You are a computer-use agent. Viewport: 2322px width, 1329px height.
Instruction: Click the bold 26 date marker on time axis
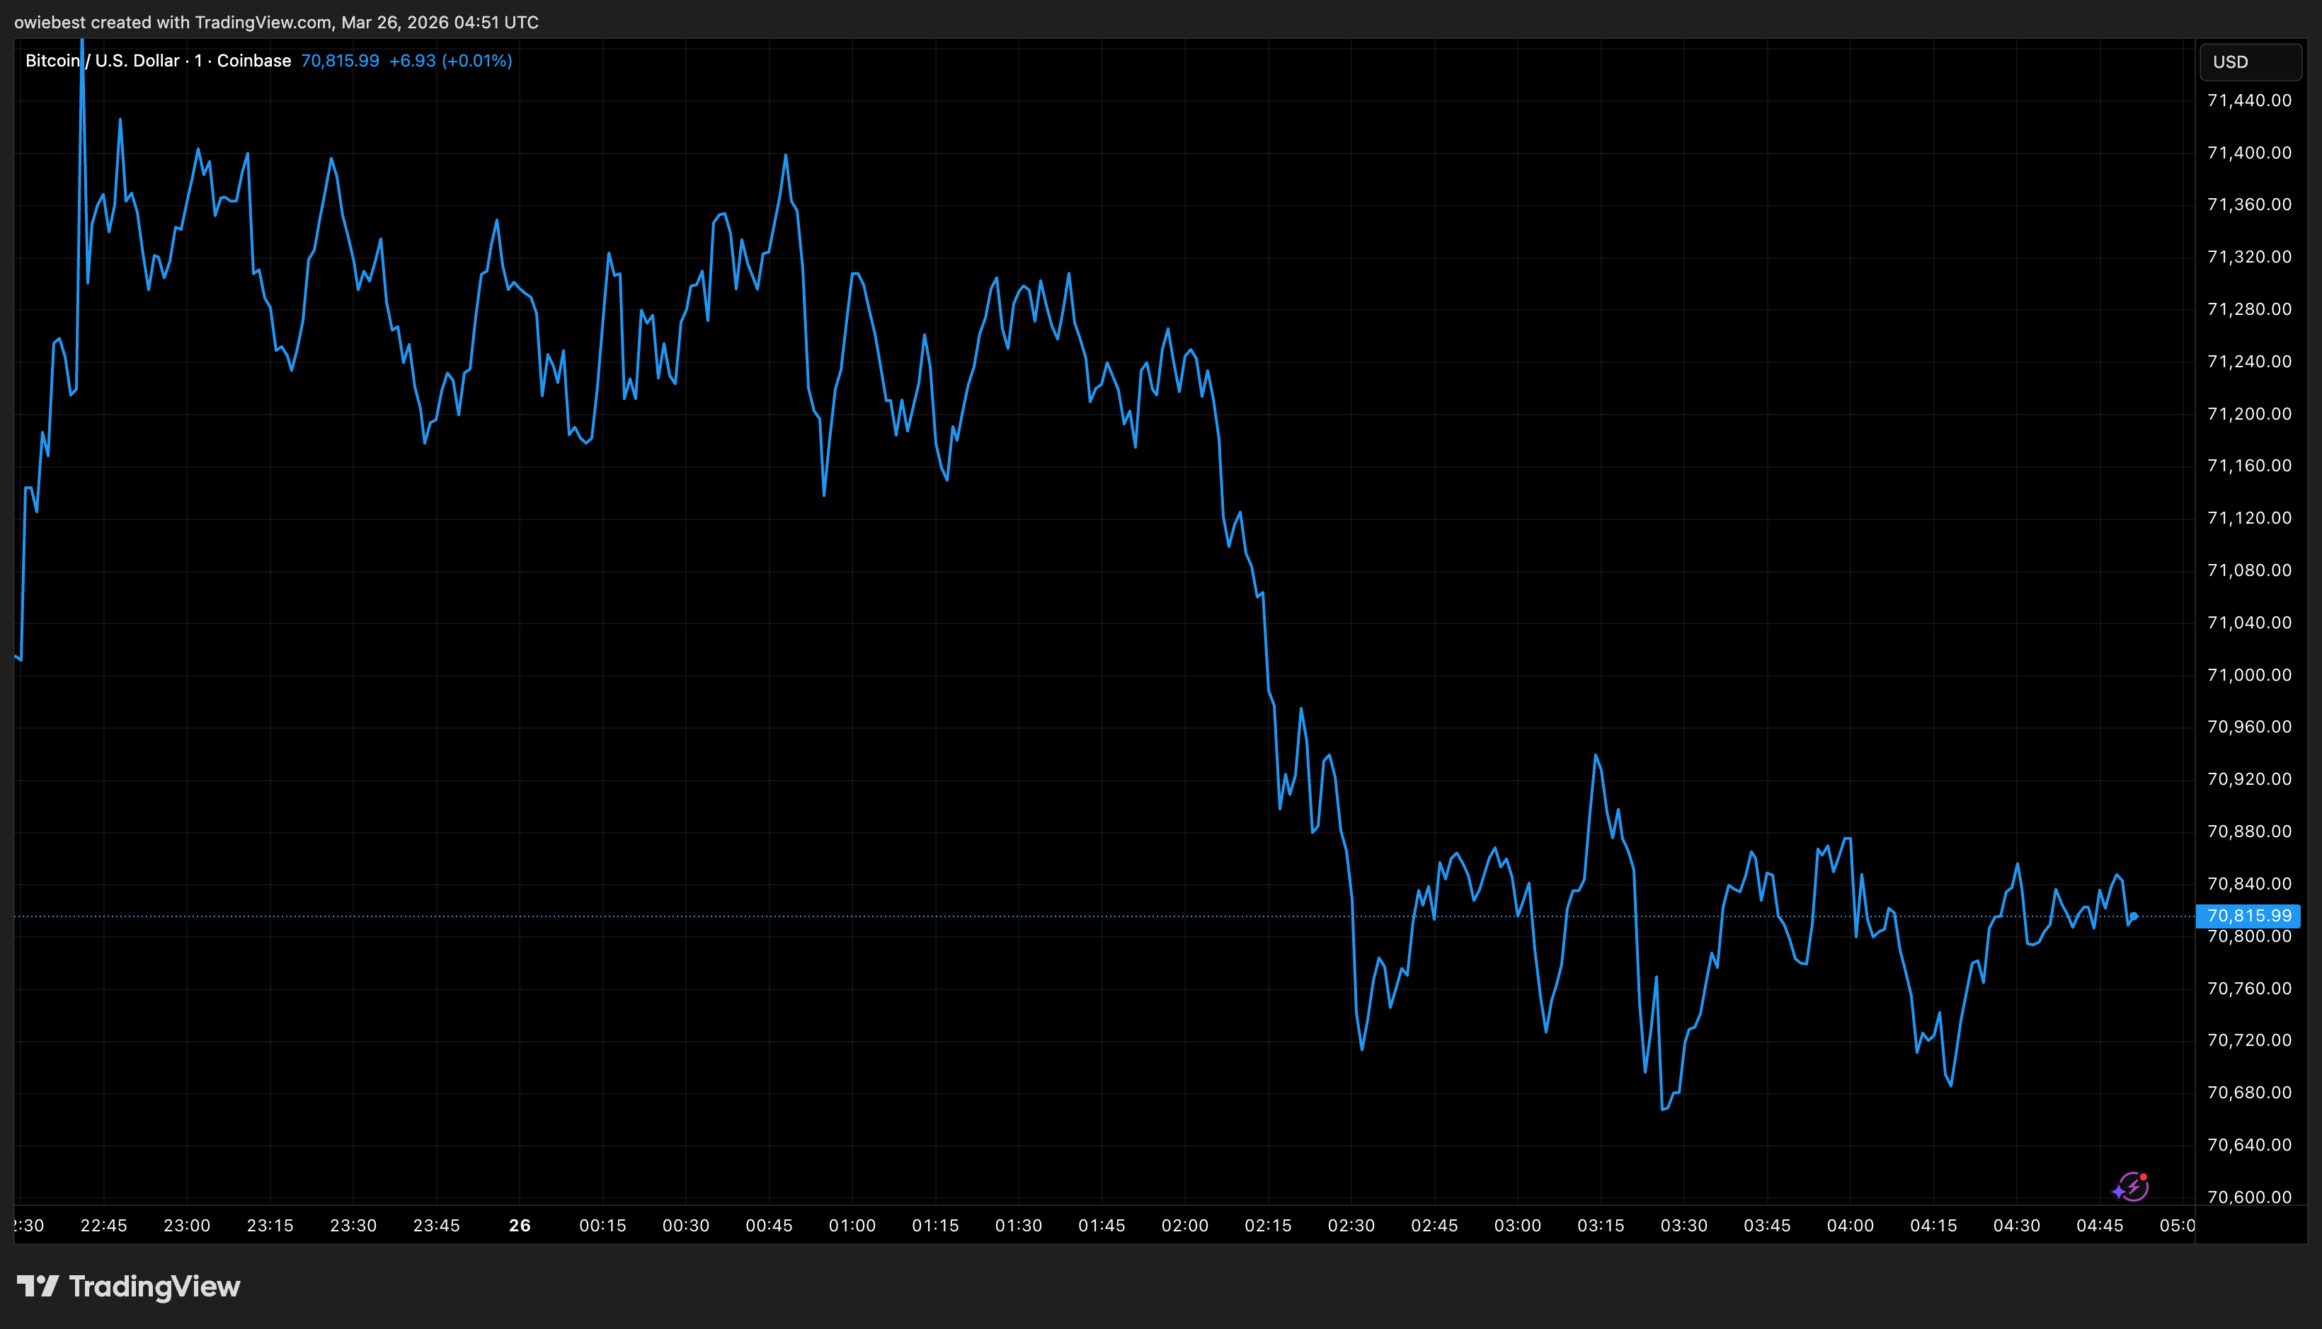(x=520, y=1226)
